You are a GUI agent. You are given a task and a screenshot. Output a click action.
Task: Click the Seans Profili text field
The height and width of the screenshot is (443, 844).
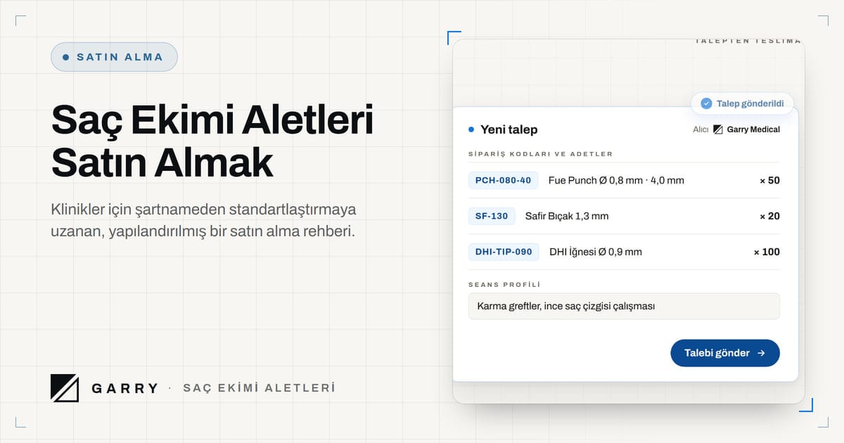pos(624,306)
